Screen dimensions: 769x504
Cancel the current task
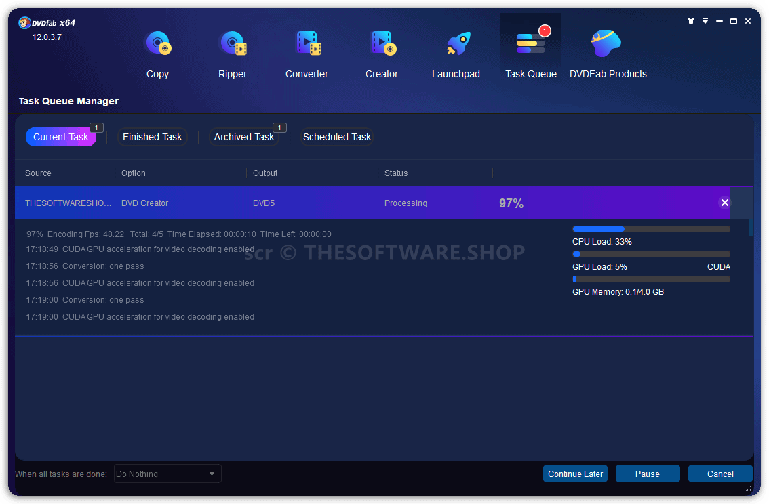pos(720,474)
